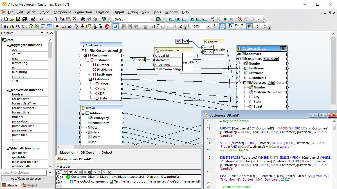Run the mapping with the green play icon
The width and height of the screenshot is (337, 189).
[226, 19]
